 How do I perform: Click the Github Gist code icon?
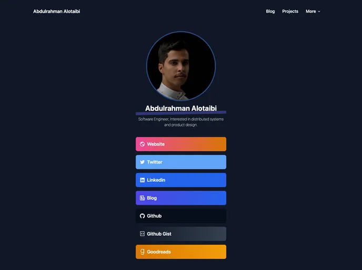[x=142, y=234]
